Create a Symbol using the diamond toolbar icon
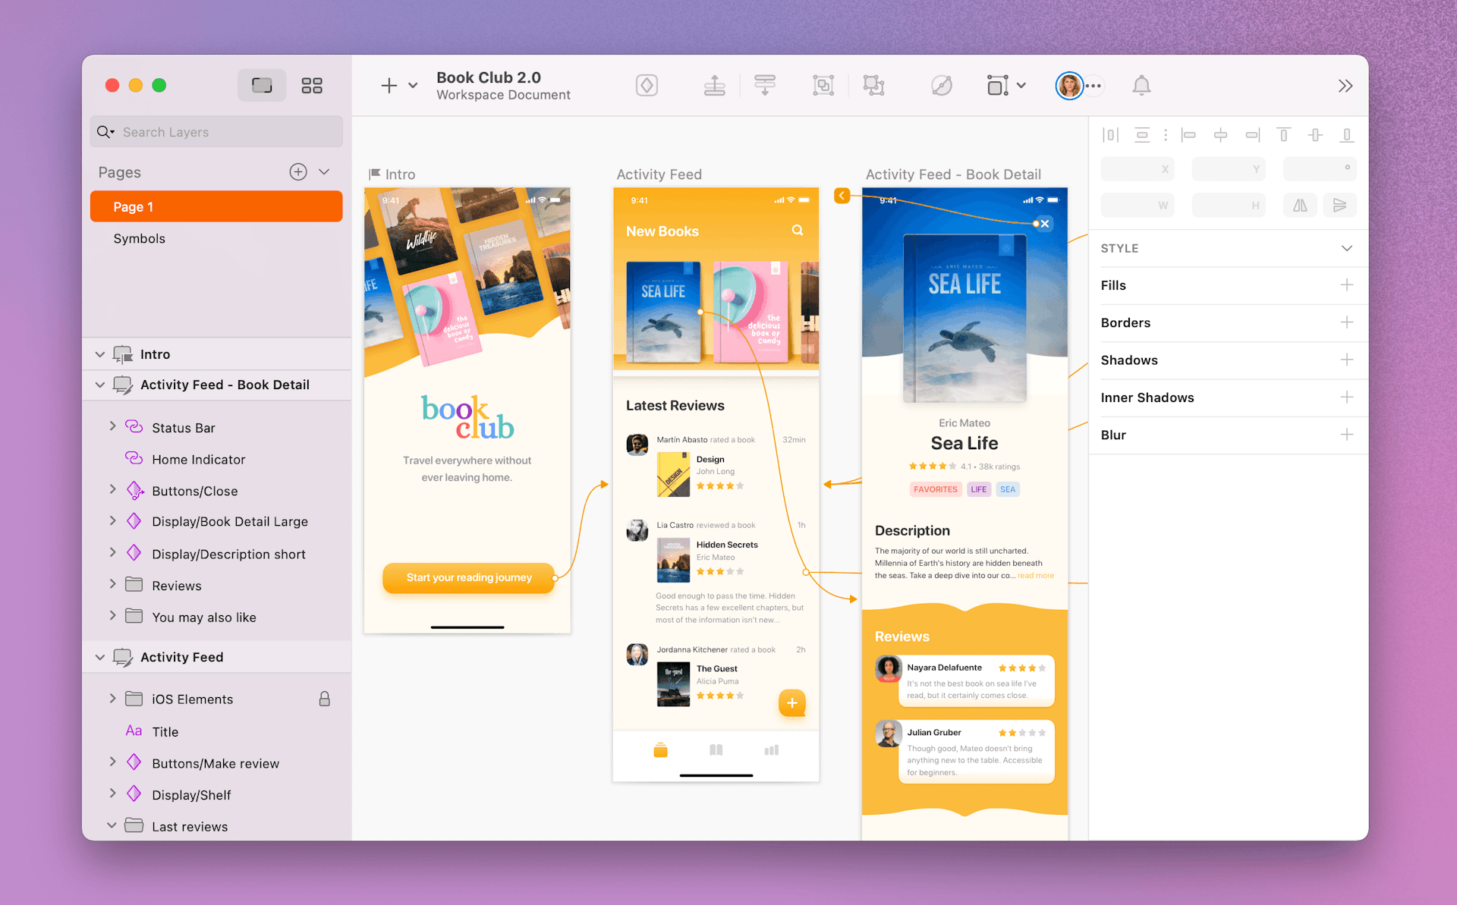 pyautogui.click(x=647, y=85)
